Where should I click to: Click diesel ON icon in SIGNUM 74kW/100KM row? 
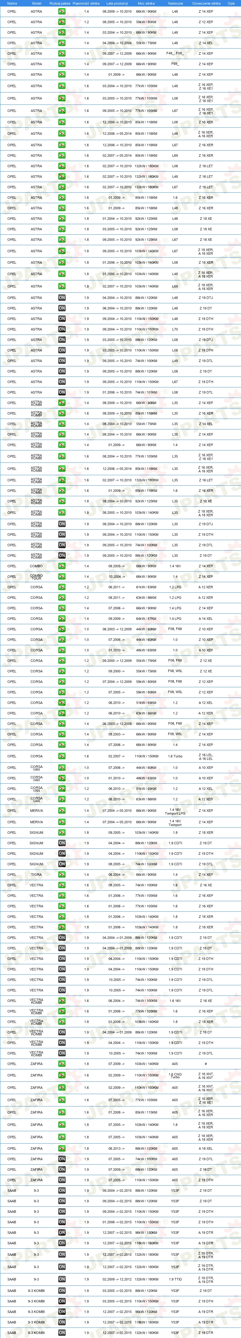click(62, 864)
